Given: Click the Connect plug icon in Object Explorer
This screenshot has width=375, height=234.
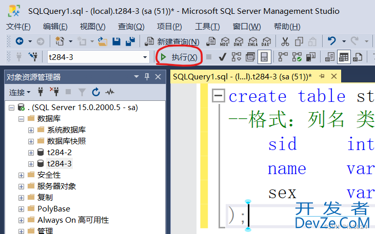Looking at the screenshot, I should click(x=41, y=92).
